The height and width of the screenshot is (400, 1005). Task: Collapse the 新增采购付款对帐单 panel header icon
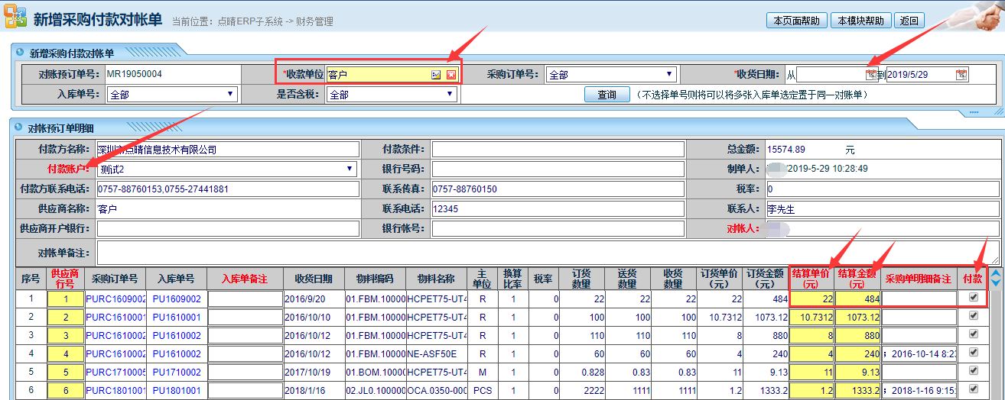coord(19,53)
